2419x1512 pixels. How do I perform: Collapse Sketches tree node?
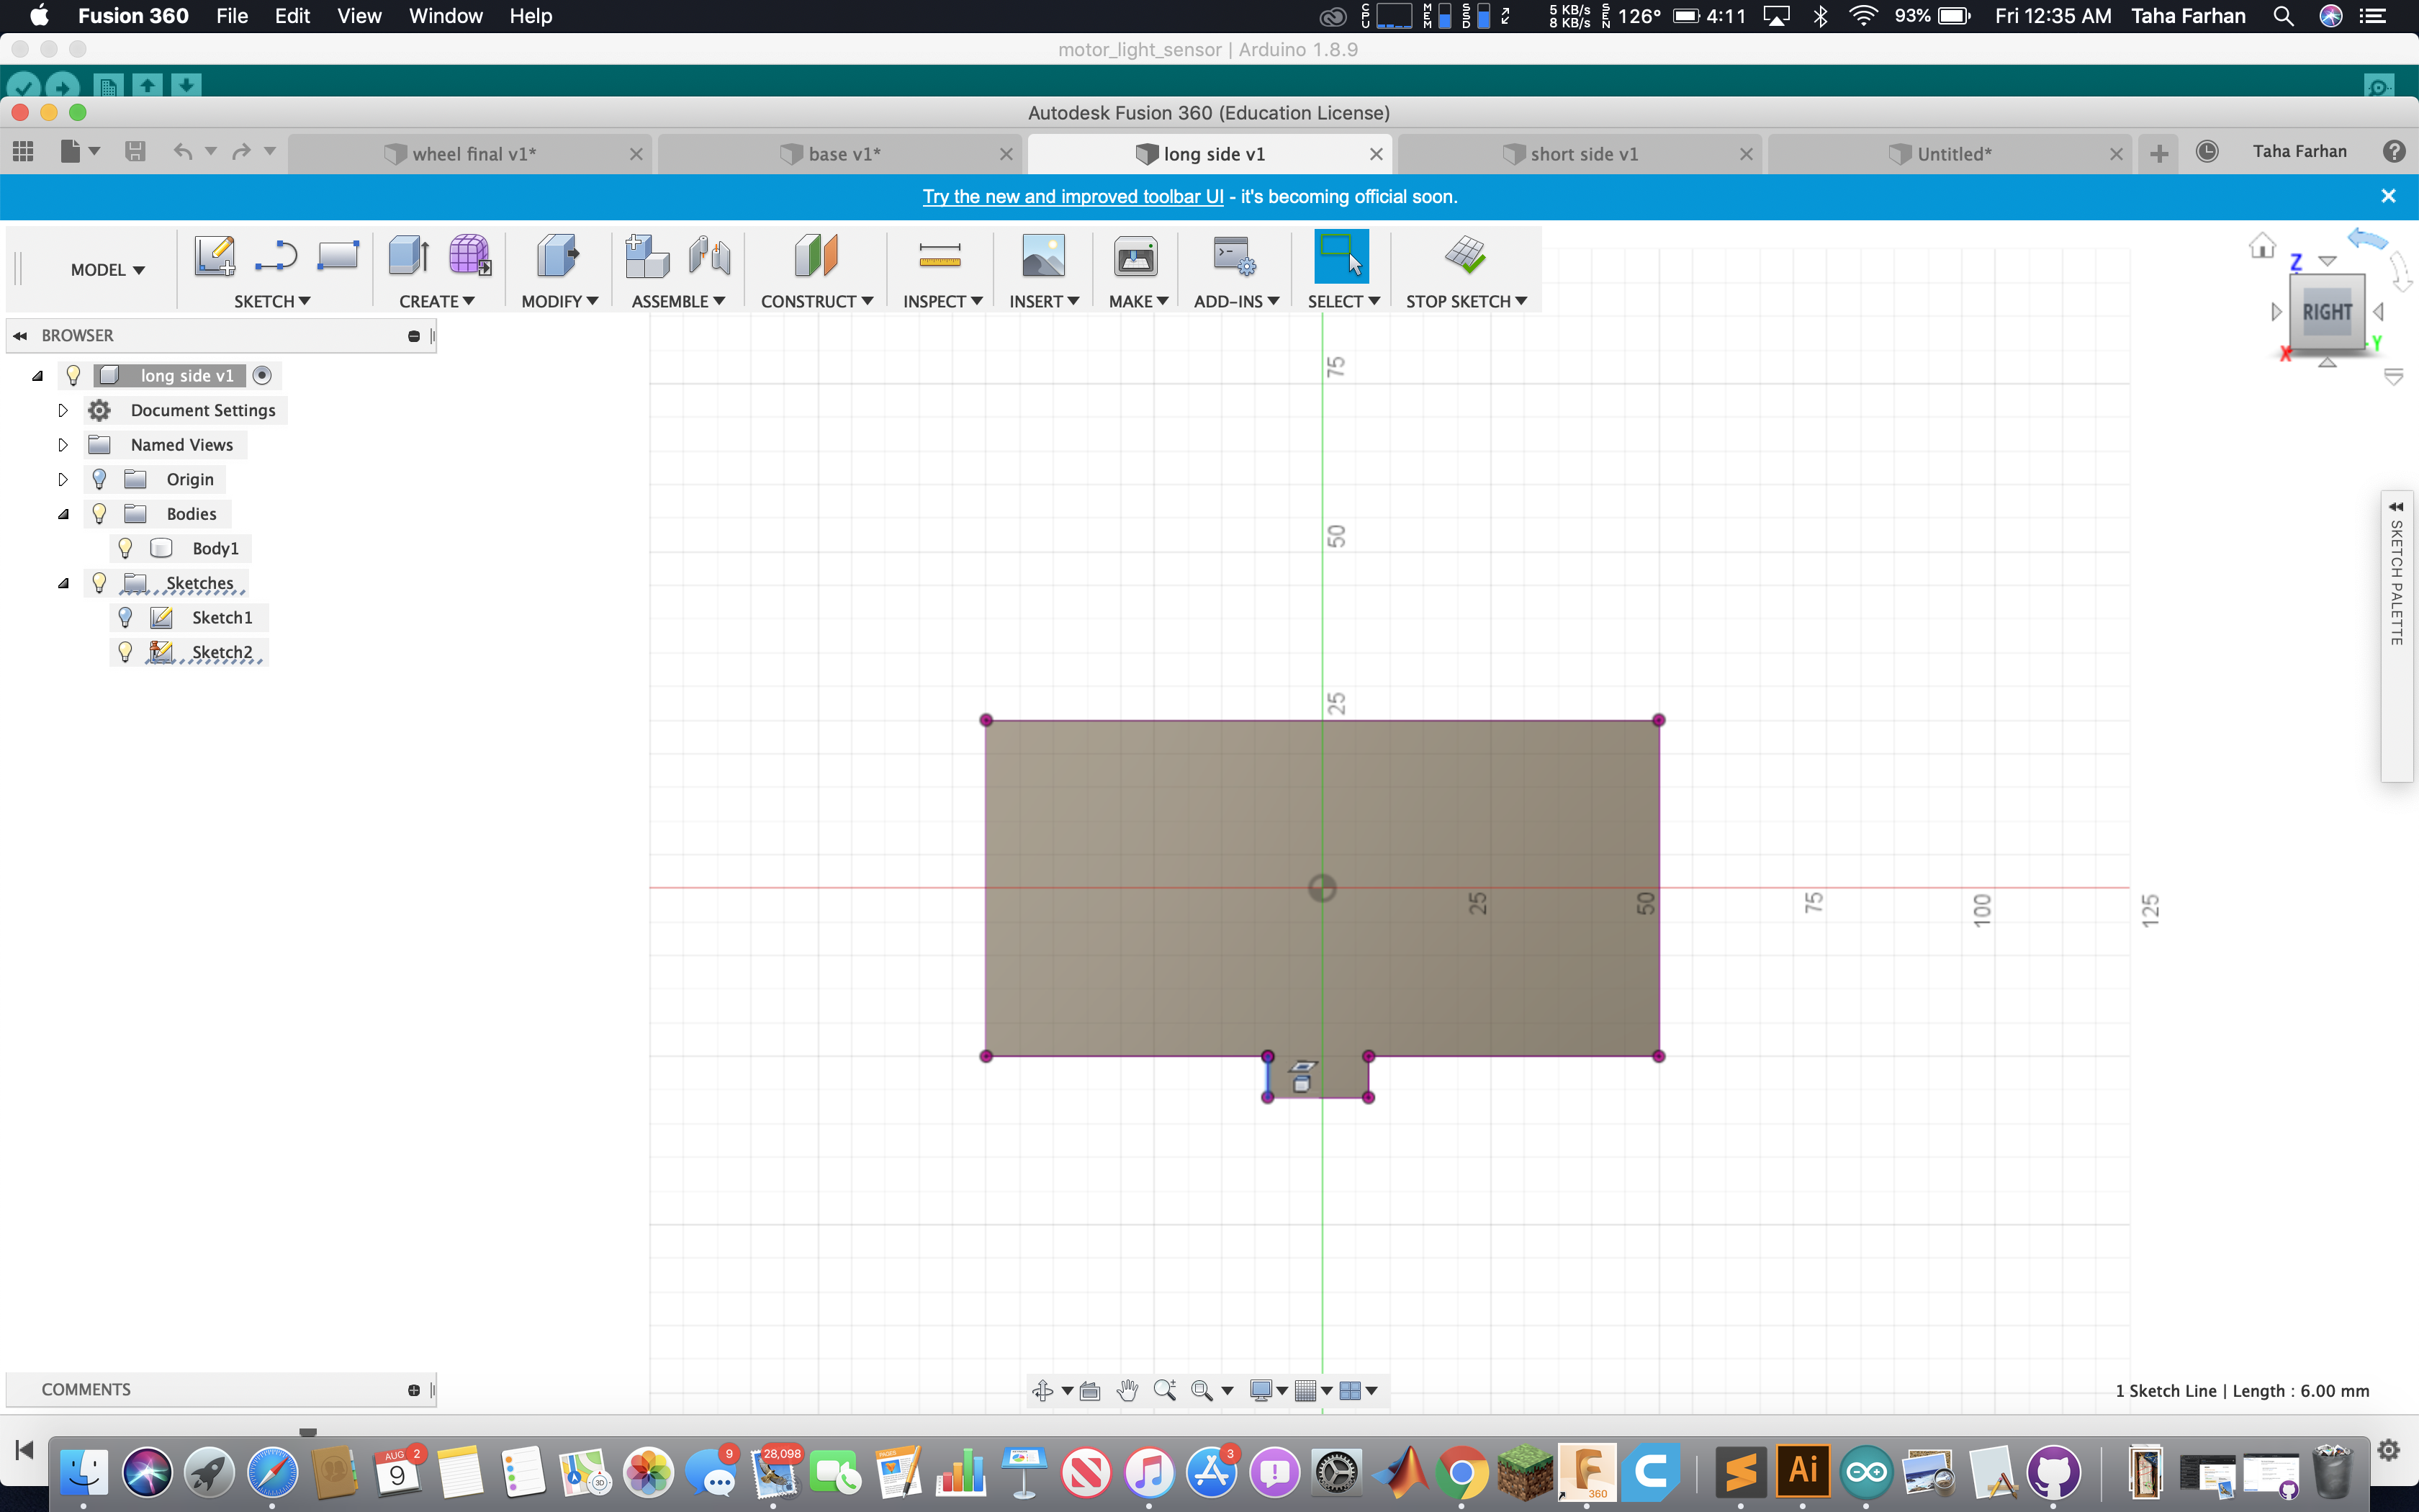pyautogui.click(x=63, y=583)
